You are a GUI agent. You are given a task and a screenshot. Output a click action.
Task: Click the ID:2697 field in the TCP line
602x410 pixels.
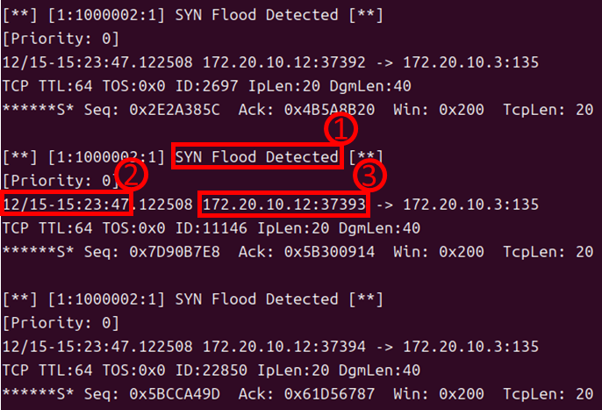coord(206,86)
